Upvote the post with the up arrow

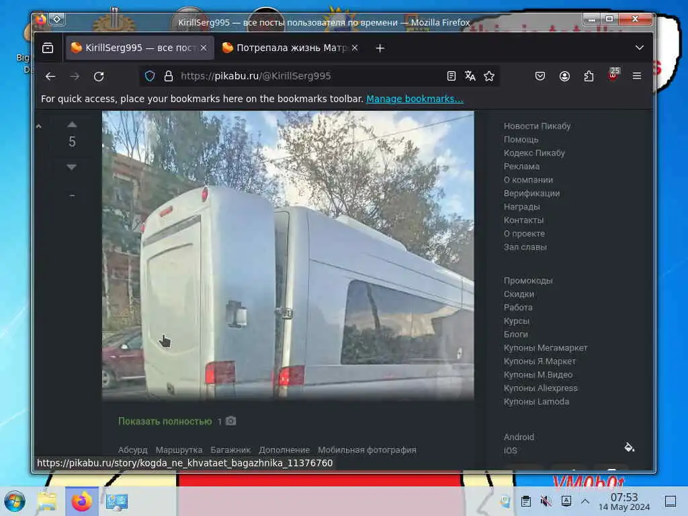pos(72,125)
